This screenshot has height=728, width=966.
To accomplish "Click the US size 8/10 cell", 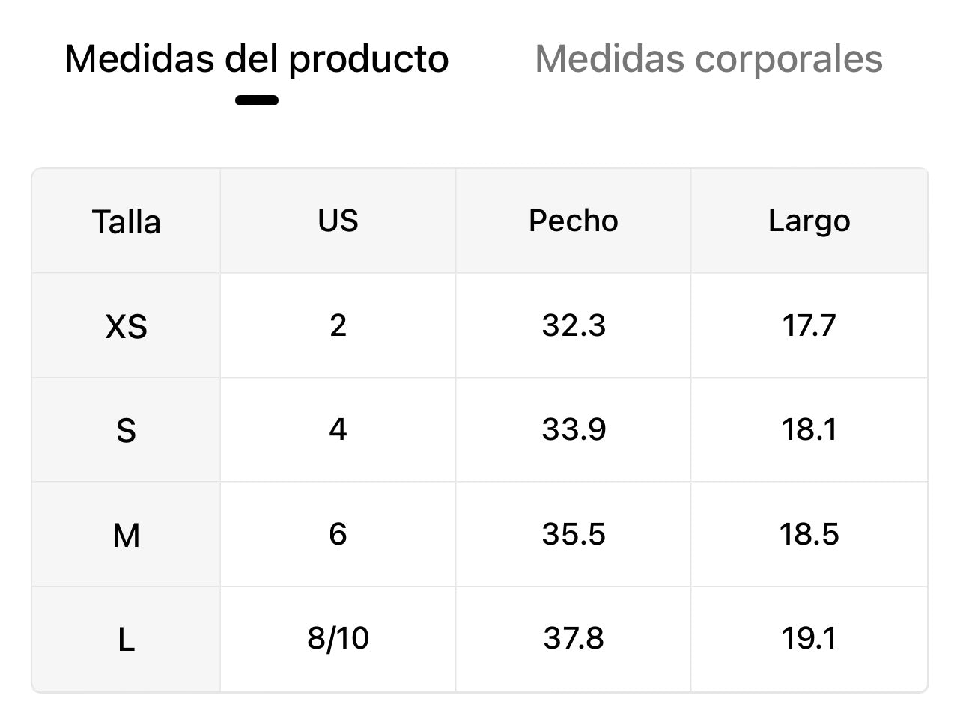I will (338, 638).
